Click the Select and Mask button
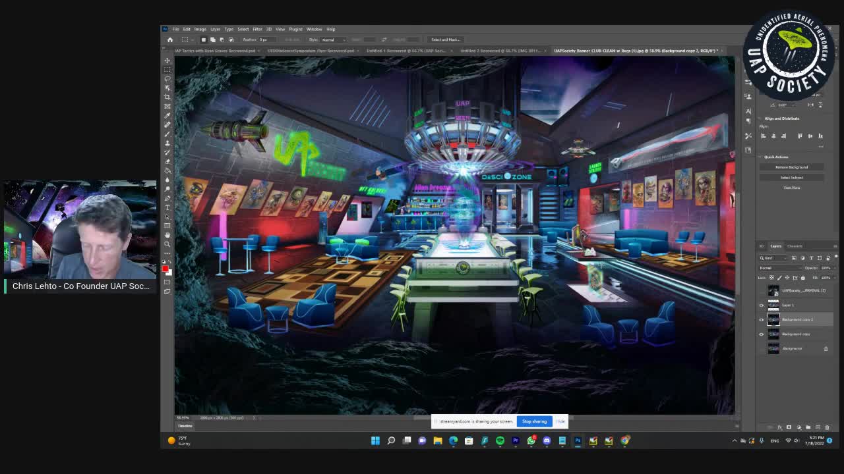 pos(445,39)
